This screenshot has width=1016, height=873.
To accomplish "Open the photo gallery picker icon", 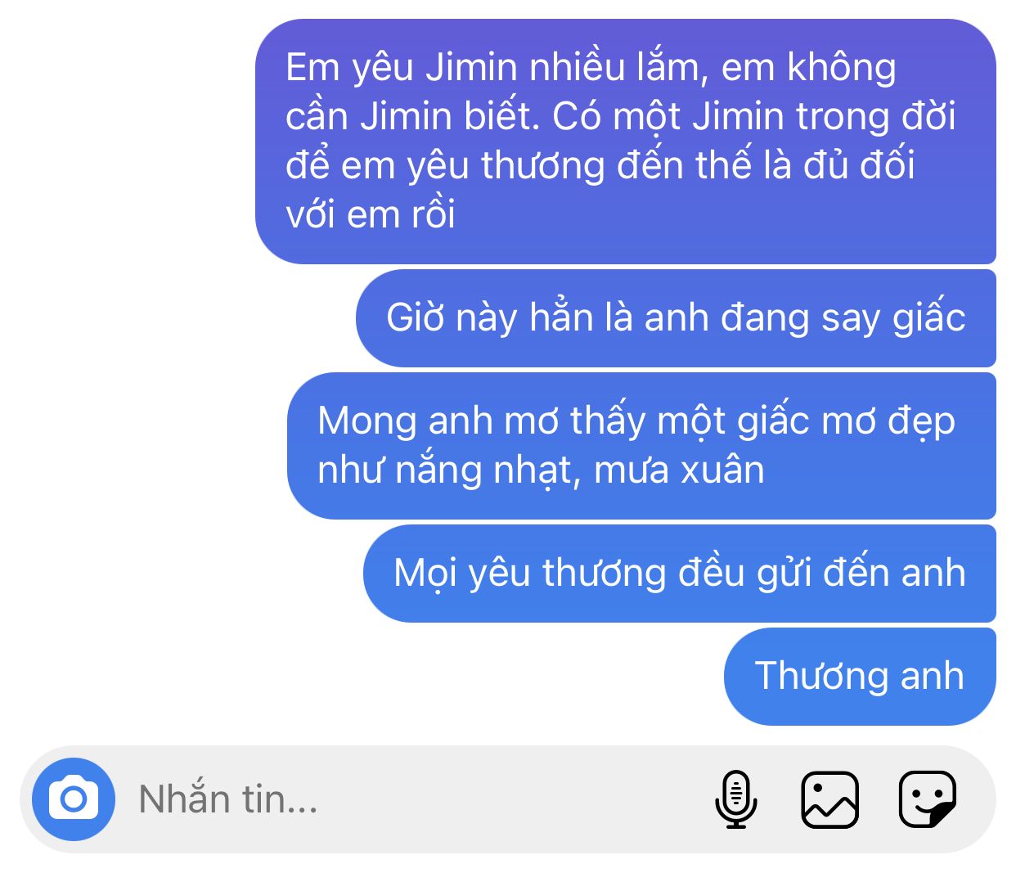I will pyautogui.click(x=829, y=799).
